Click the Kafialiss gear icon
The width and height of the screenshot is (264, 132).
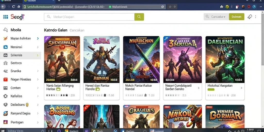click(6, 96)
